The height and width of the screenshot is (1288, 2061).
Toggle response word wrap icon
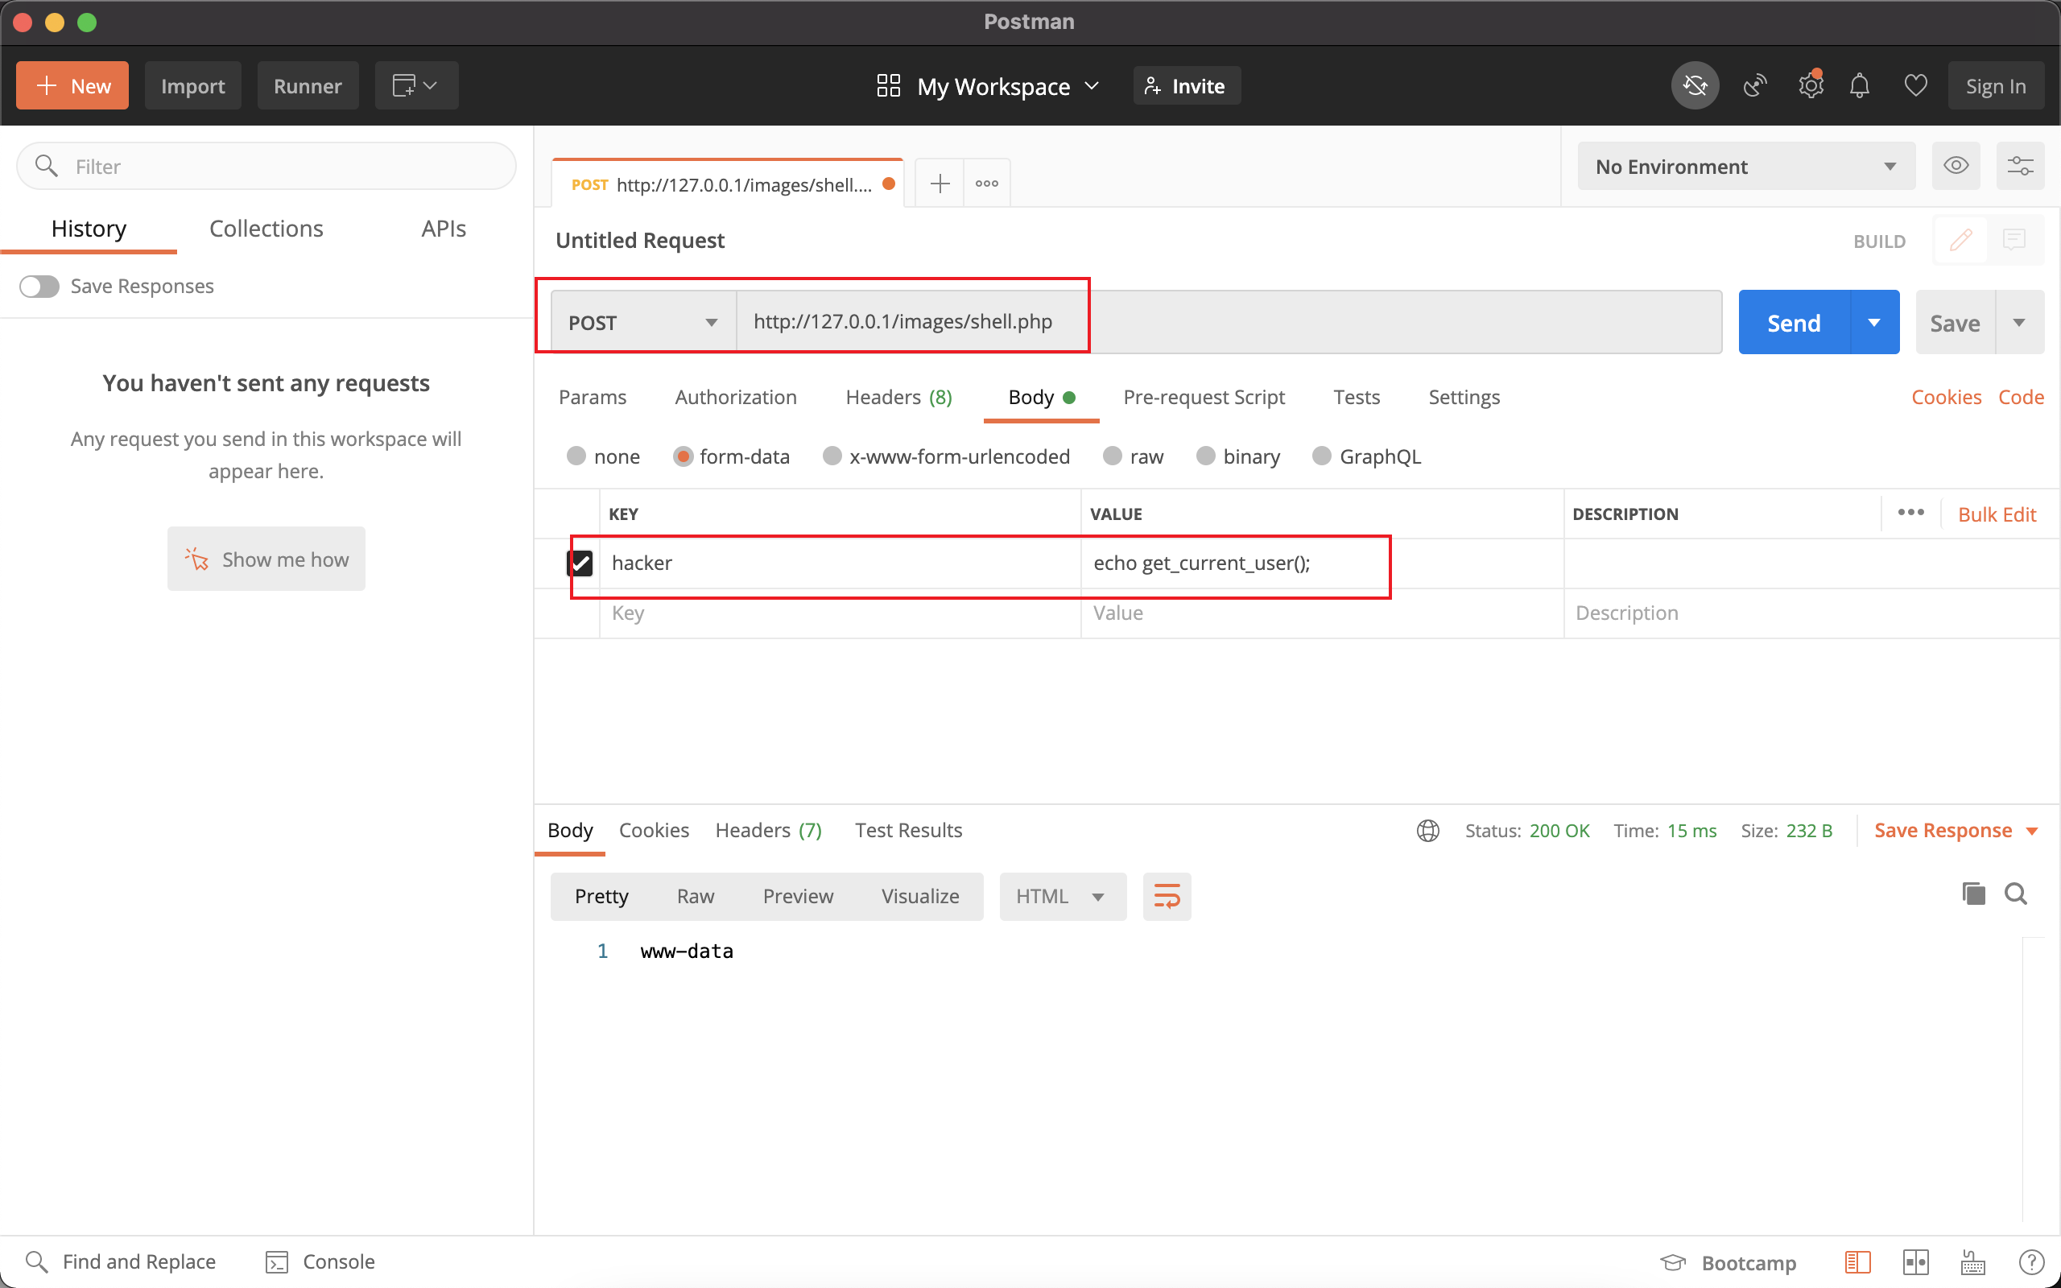click(1166, 896)
